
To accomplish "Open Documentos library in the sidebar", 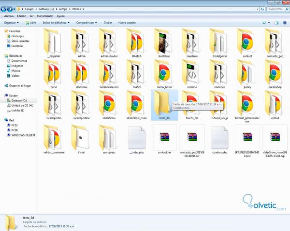I will [x=19, y=61].
